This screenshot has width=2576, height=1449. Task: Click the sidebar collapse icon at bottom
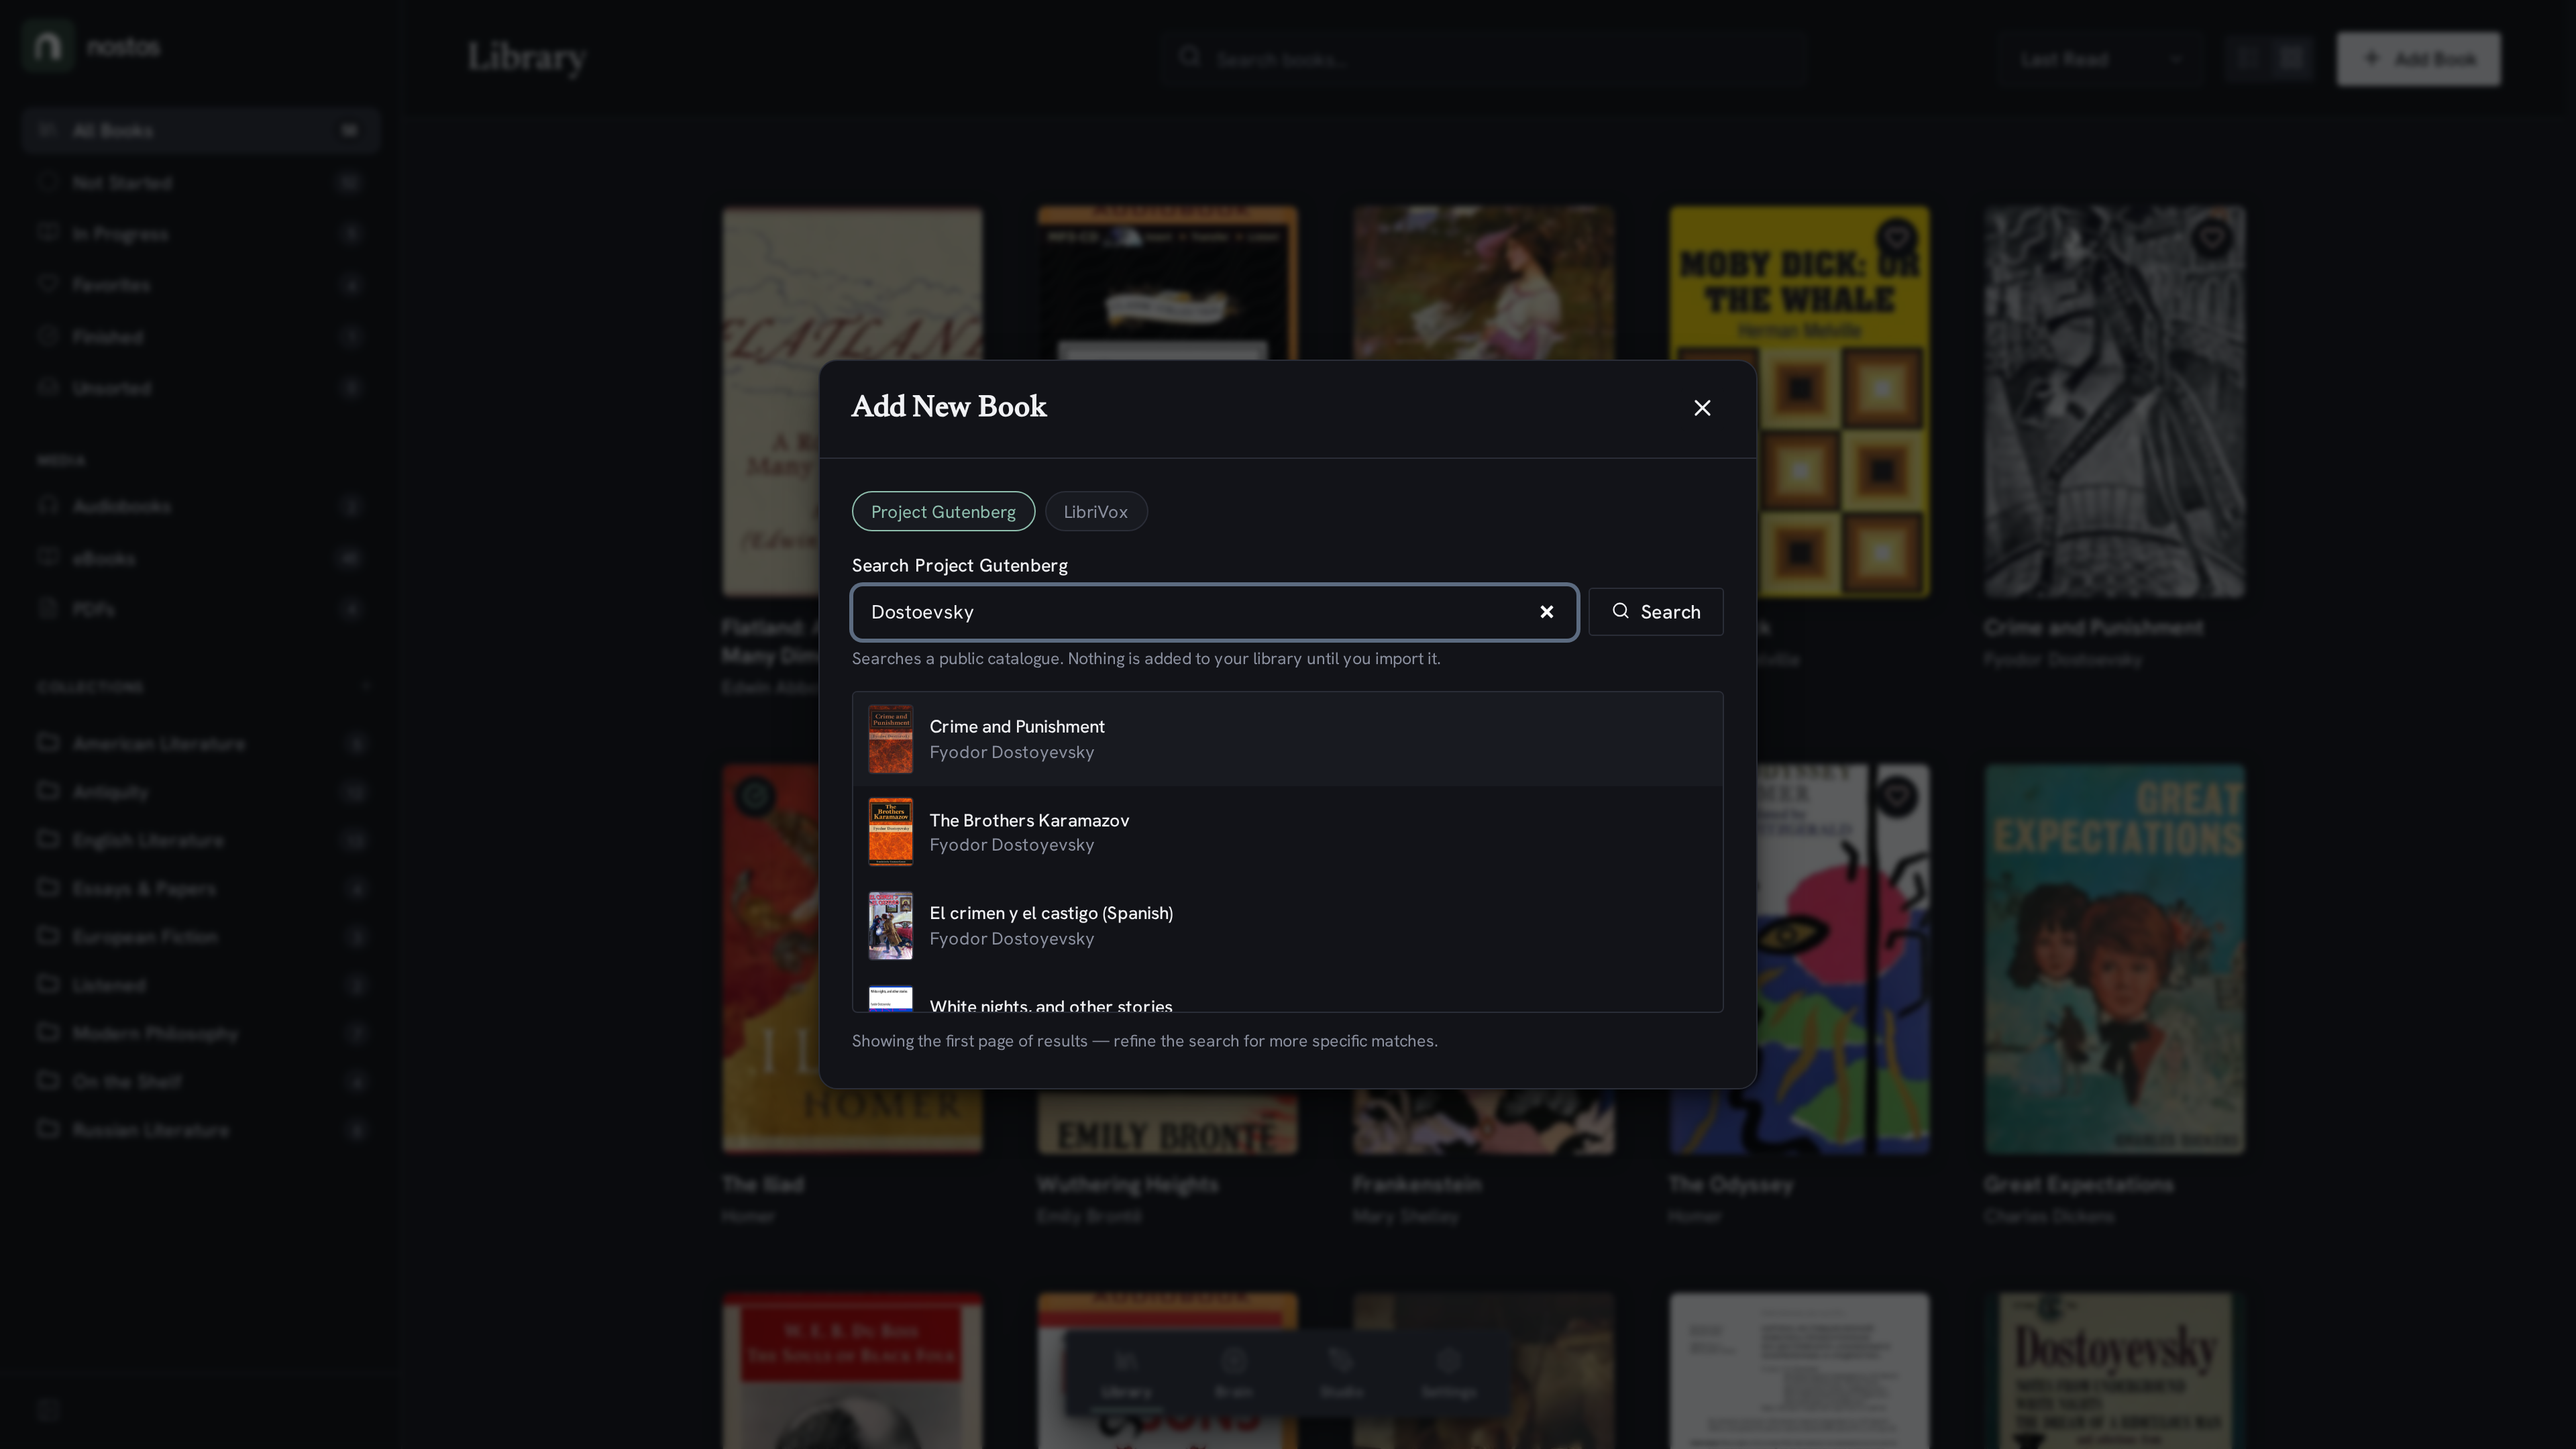click(x=48, y=1410)
